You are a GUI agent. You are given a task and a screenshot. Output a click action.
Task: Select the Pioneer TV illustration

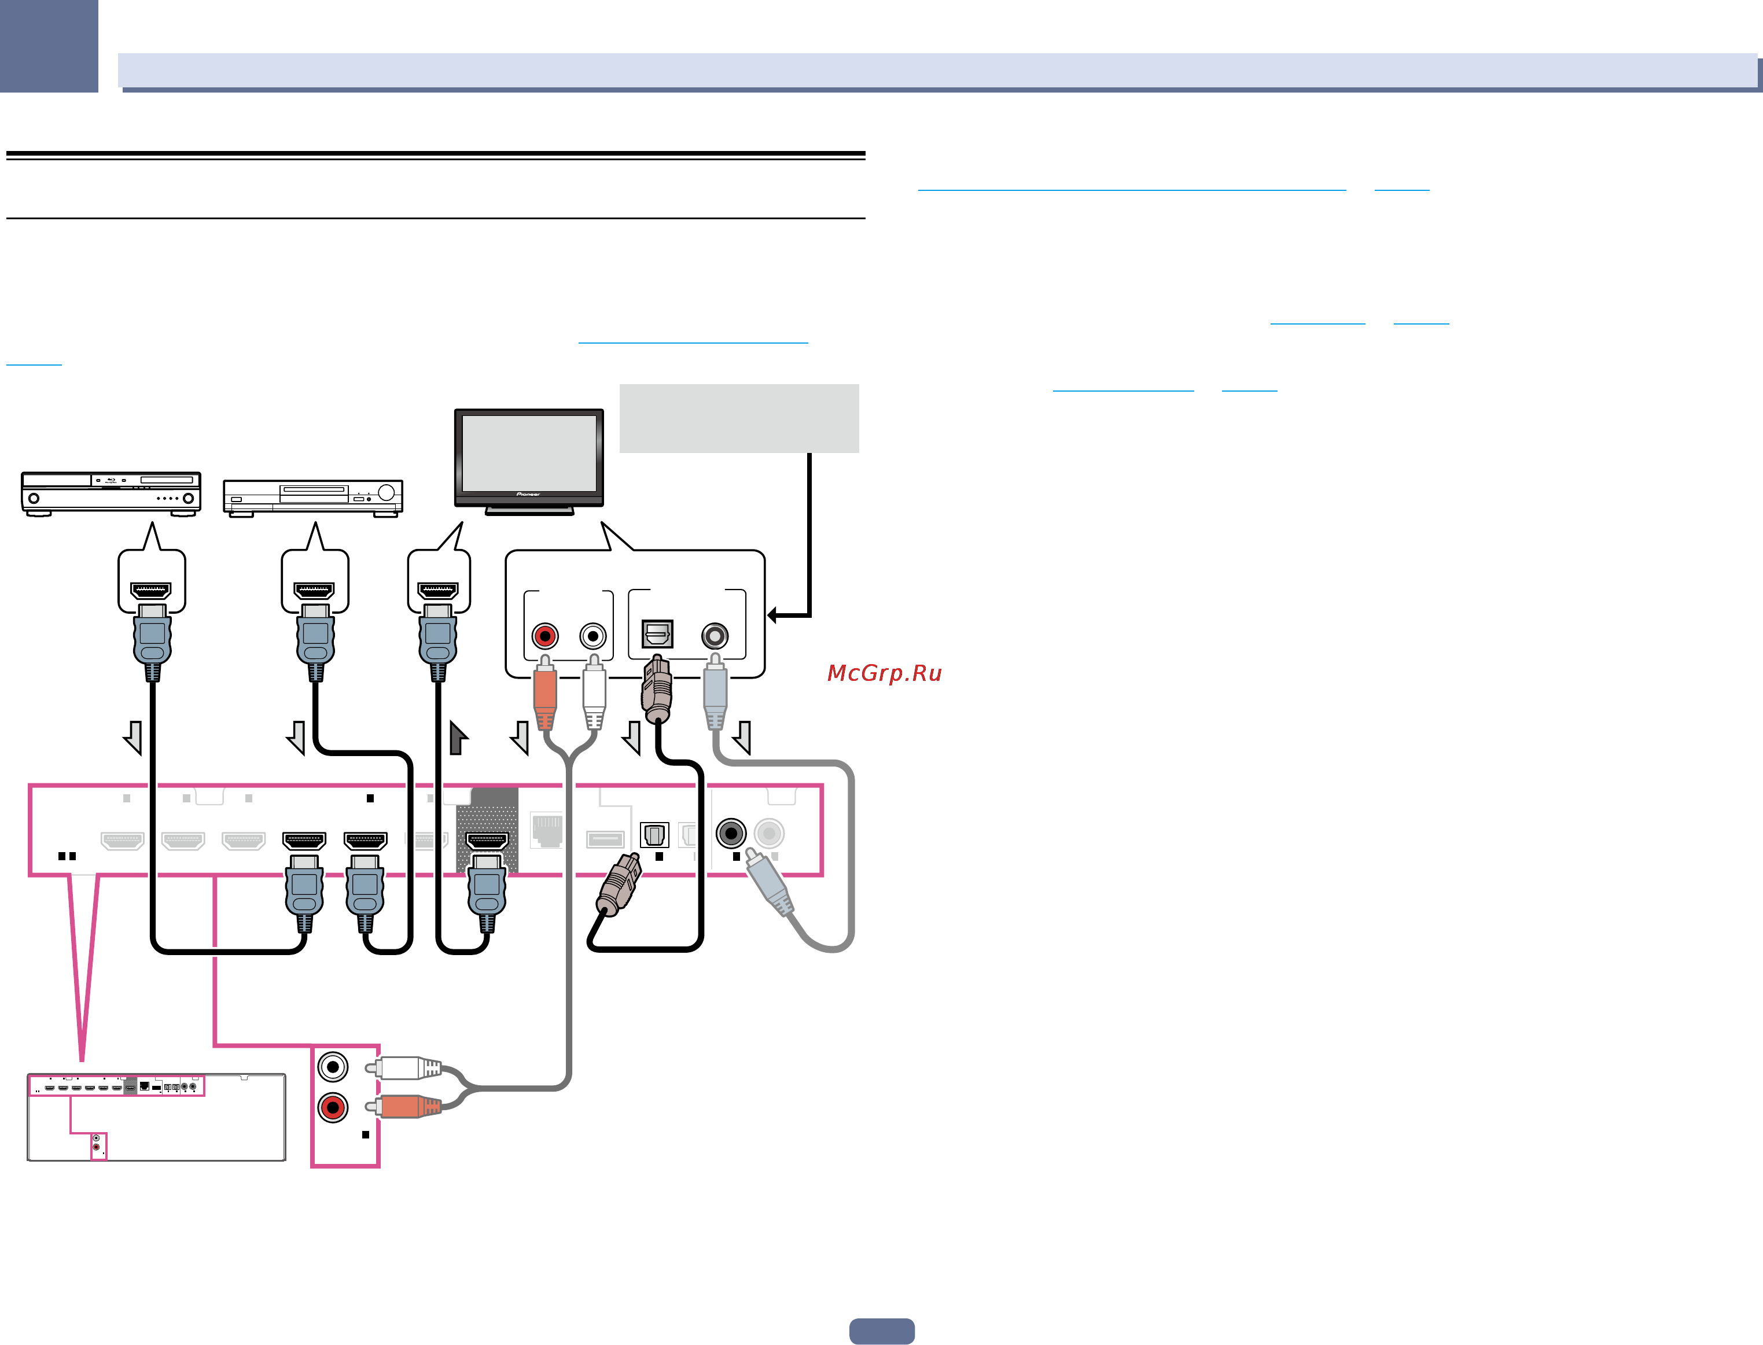[x=529, y=462]
